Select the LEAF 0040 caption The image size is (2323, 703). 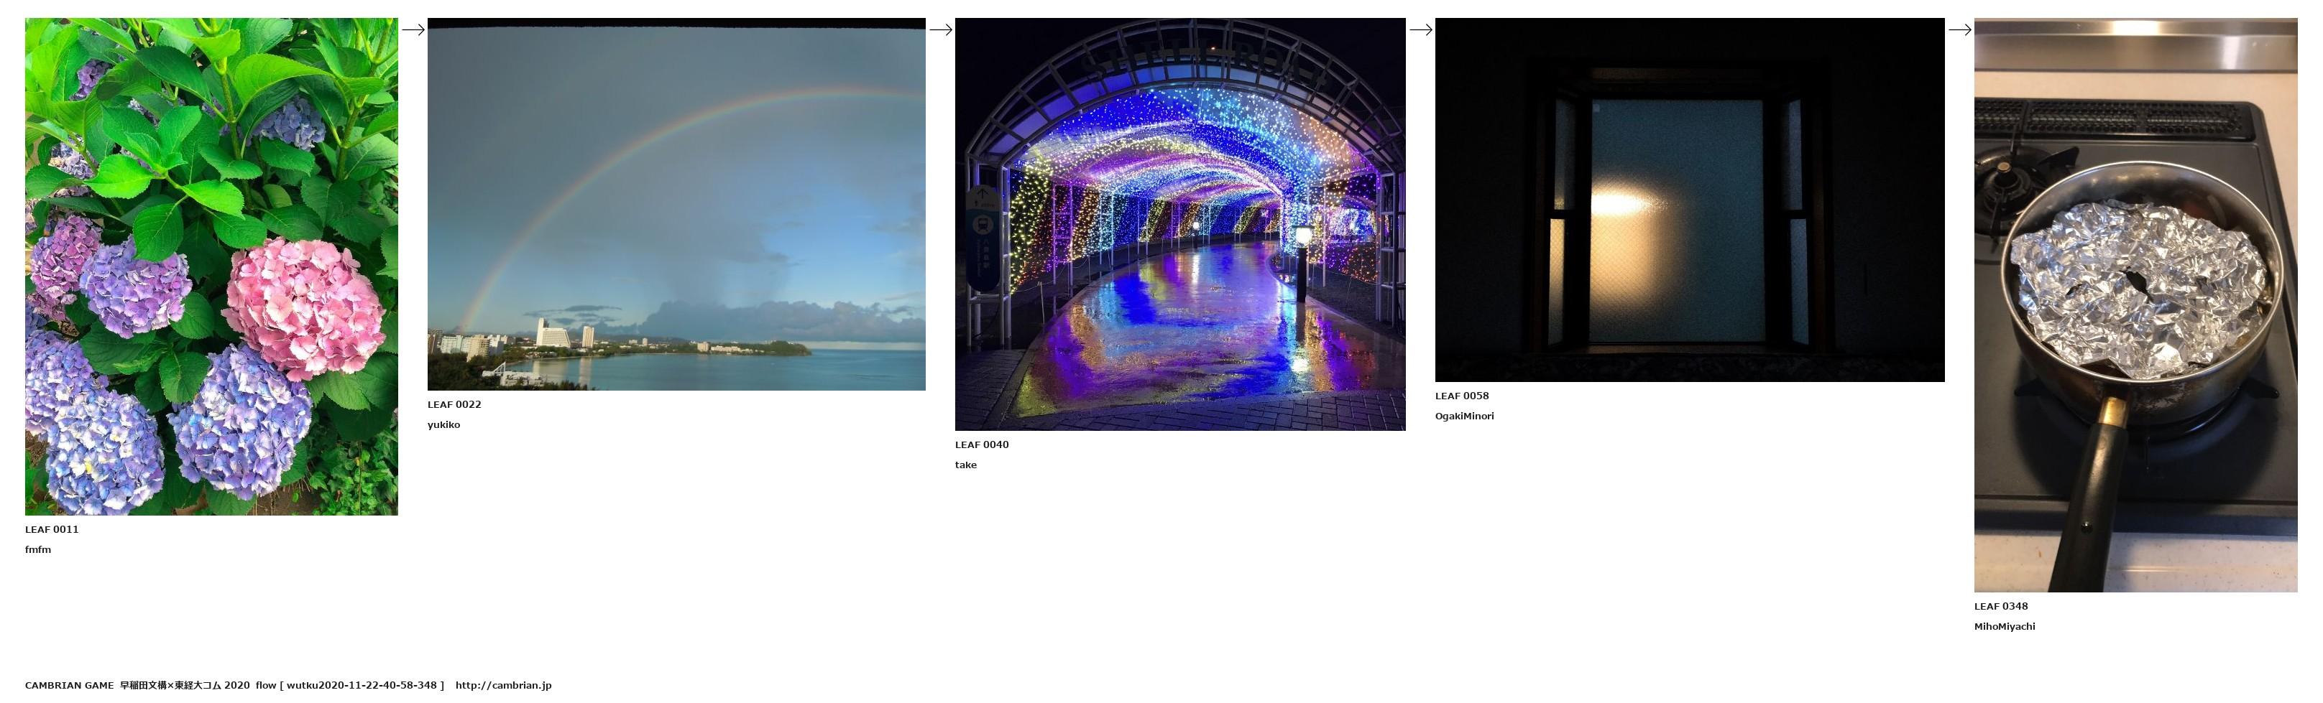[981, 445]
